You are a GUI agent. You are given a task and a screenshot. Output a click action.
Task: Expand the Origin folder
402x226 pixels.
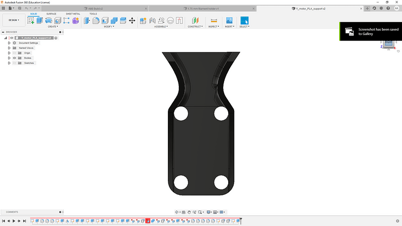(x=9, y=53)
